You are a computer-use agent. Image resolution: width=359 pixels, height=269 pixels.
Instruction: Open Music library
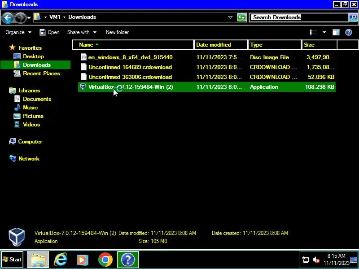(x=30, y=108)
